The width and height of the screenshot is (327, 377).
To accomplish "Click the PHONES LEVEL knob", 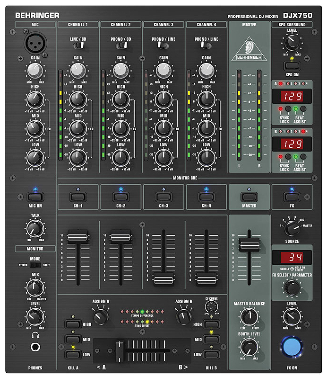I will pos(35,317).
